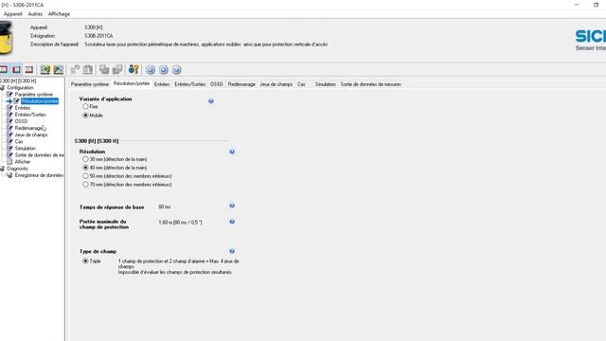Open the Appareil menu

pos(12,14)
